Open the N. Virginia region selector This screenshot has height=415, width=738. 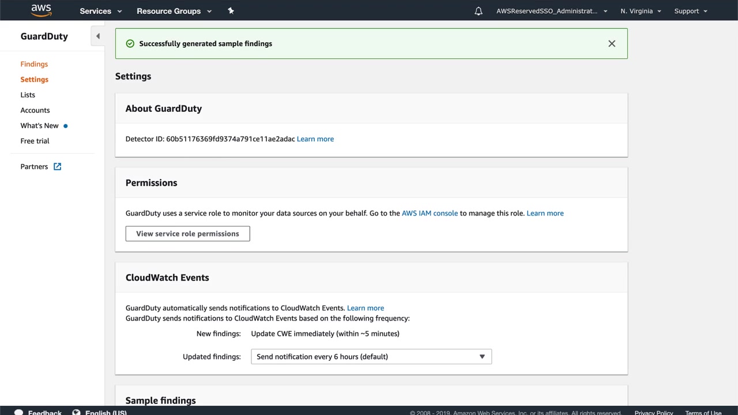click(641, 11)
